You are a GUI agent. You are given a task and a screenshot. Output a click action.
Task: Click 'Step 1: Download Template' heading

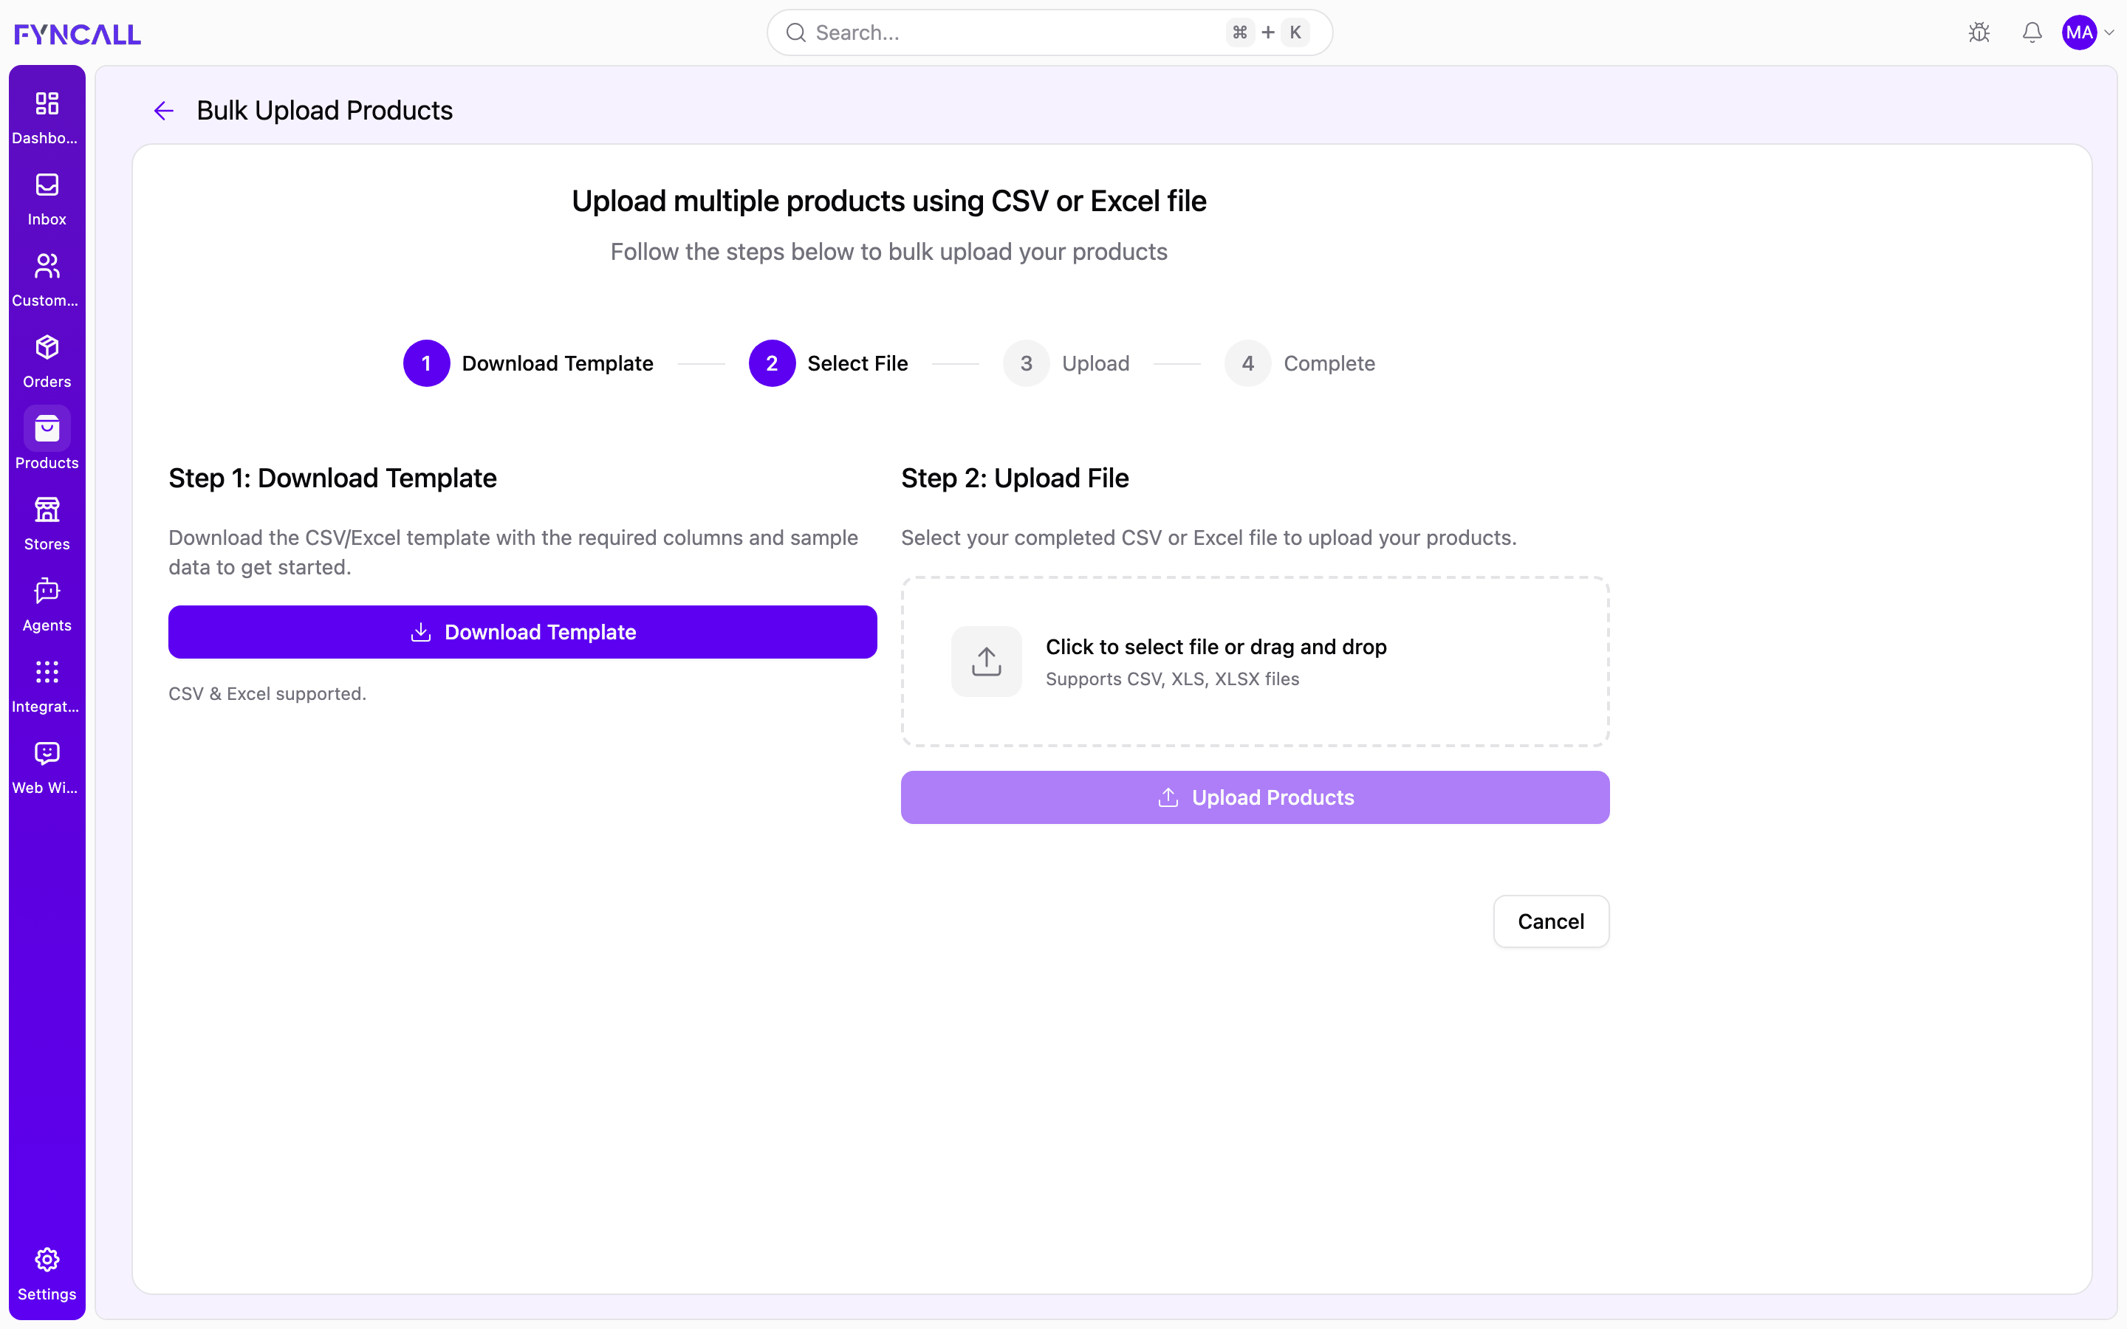click(x=333, y=478)
